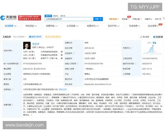The image size is (165, 132).
Task: Click the industry value 零售业
Action: (x=87, y=74)
